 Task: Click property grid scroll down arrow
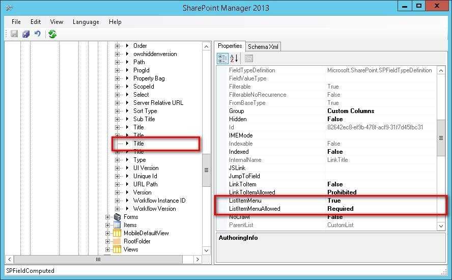(441, 226)
